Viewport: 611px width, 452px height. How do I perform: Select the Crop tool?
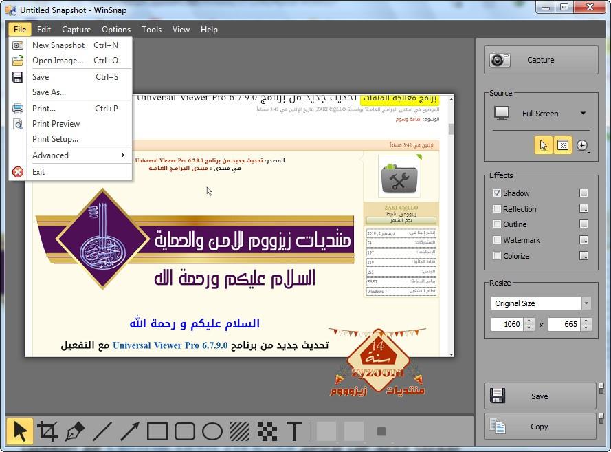(47, 431)
